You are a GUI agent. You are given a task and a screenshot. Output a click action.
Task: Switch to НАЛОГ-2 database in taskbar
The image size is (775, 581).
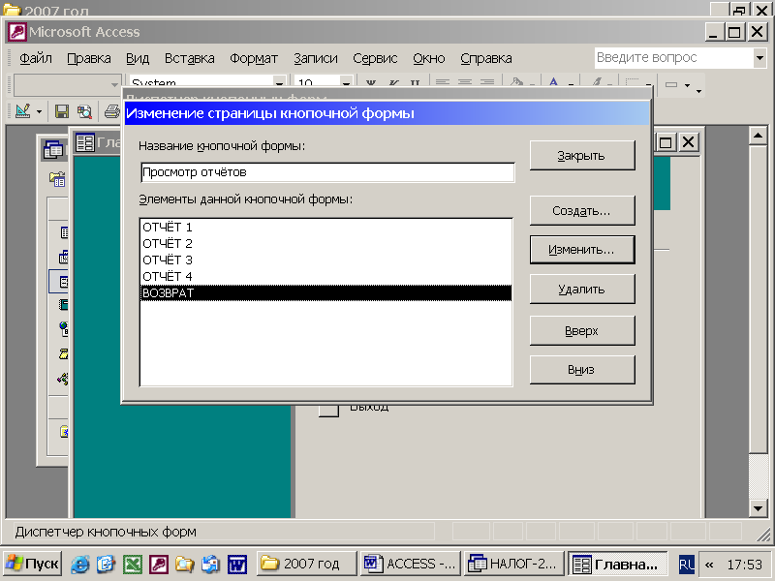coord(514,564)
